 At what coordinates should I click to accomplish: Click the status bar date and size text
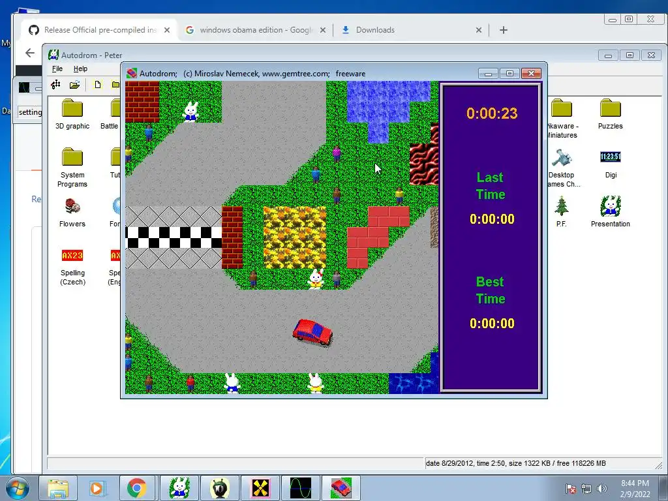[x=516, y=463]
